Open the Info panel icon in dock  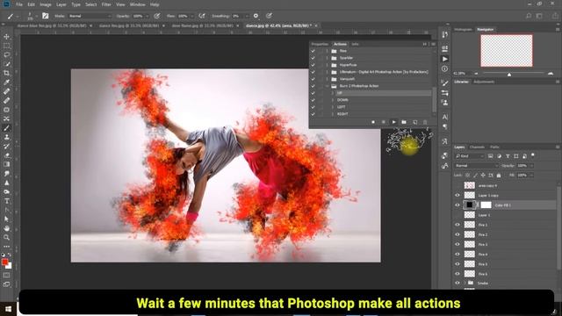(x=445, y=68)
